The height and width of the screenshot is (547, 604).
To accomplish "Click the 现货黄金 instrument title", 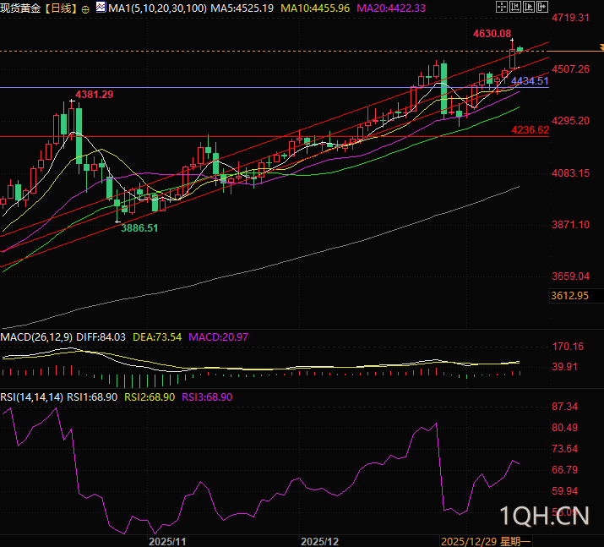I will click(x=20, y=8).
